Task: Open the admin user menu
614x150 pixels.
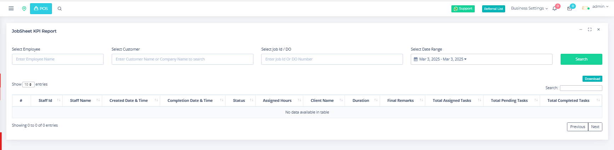Action: 600,7
